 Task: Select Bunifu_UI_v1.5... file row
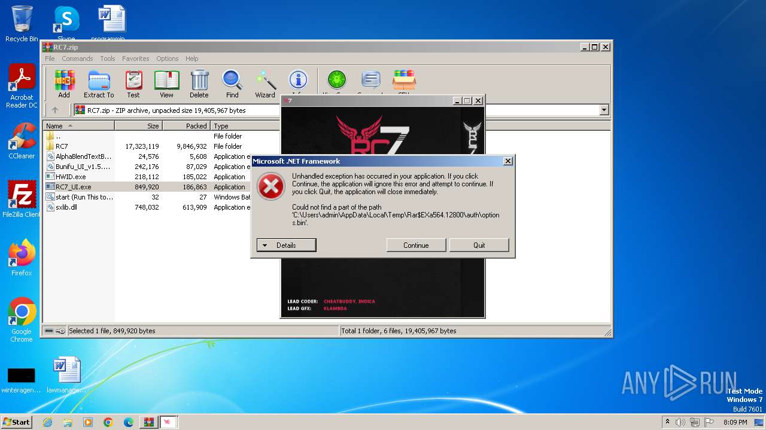pos(147,167)
